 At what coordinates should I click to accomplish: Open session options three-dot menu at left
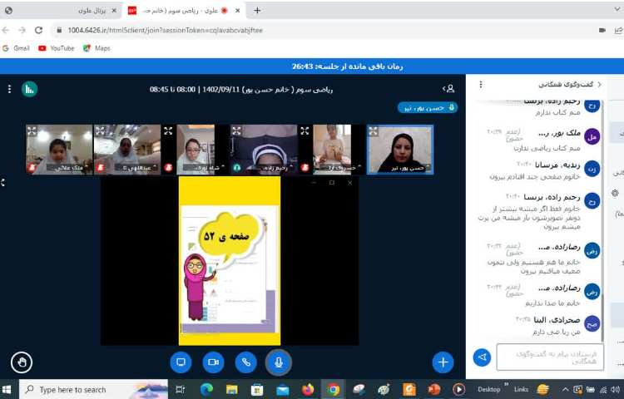point(9,89)
